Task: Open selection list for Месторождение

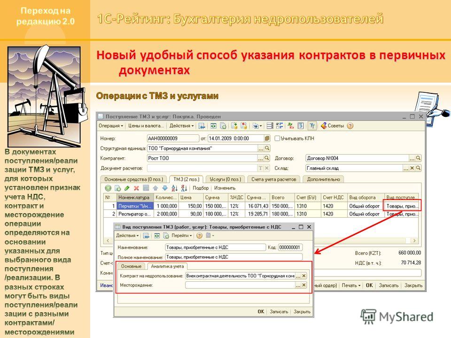Action: pyautogui.click(x=298, y=285)
